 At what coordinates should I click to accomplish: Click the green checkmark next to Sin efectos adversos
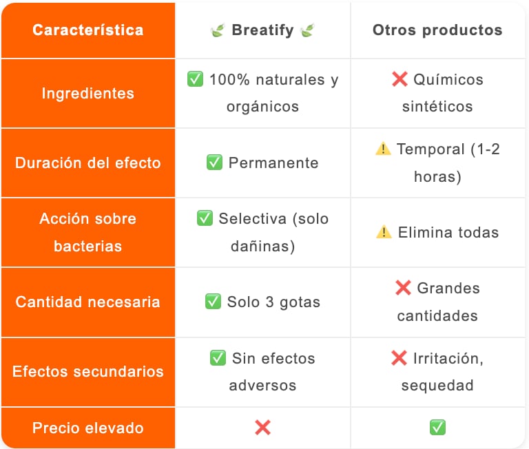pos(218,357)
